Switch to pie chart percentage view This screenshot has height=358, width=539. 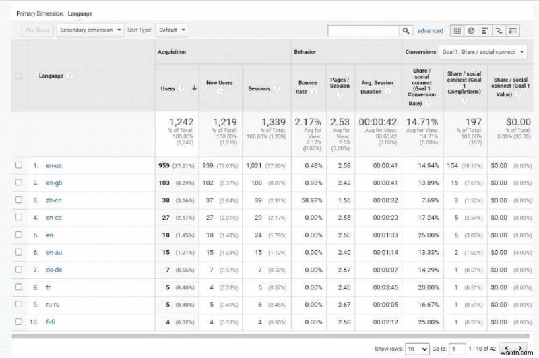471,30
